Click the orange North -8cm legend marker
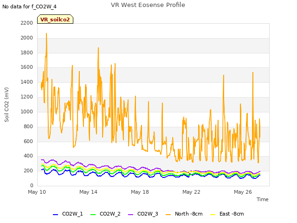The image size is (297, 223). pos(168,215)
